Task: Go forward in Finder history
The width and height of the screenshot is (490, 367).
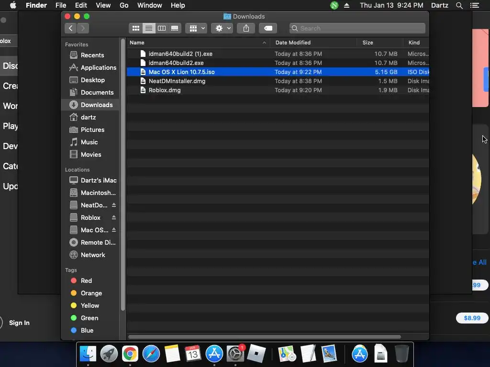Action: click(x=83, y=28)
